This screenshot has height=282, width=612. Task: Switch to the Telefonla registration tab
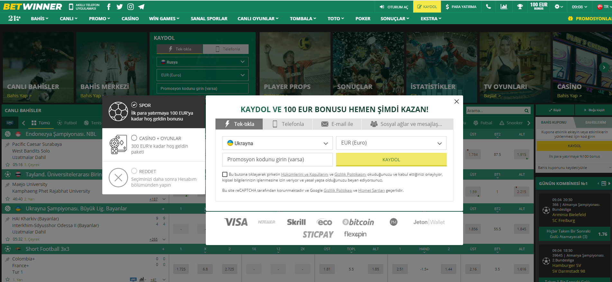coord(288,124)
